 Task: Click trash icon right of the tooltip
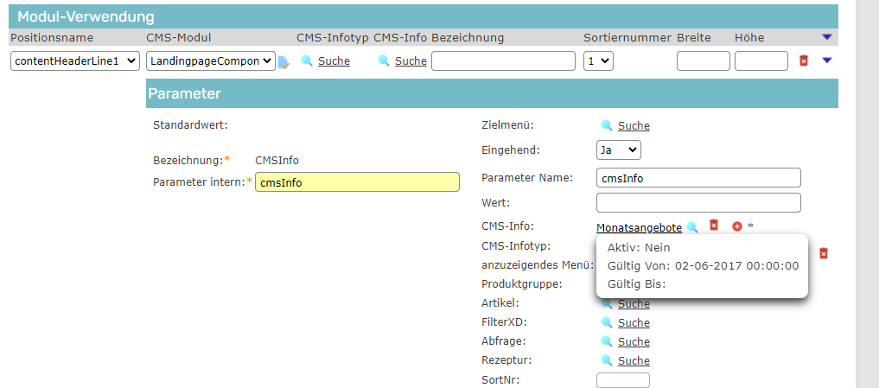824,253
